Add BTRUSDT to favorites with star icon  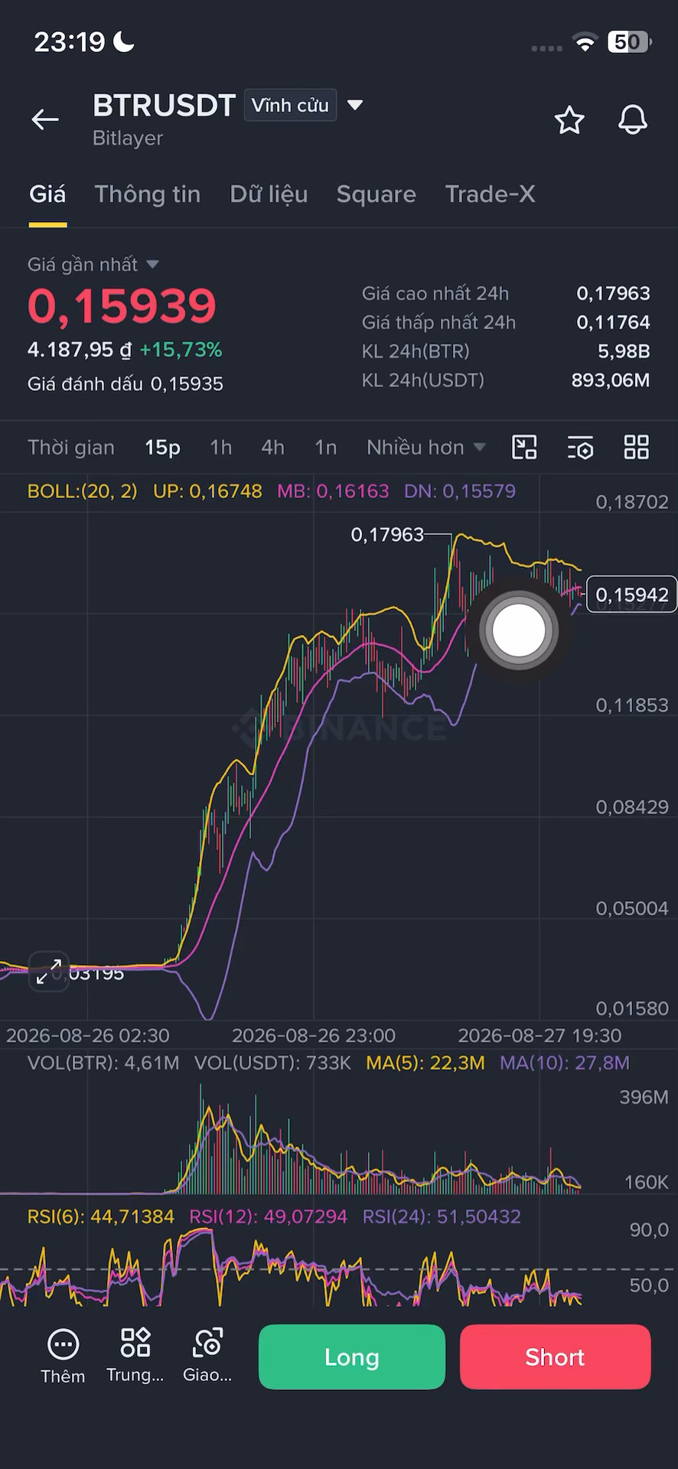pyautogui.click(x=569, y=120)
